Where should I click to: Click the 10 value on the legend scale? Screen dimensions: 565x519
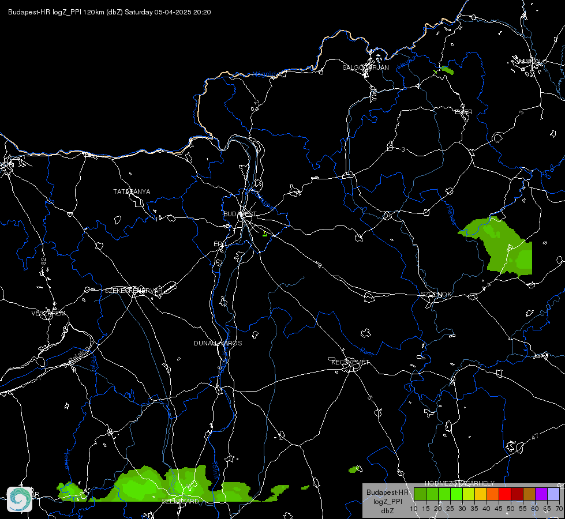pyautogui.click(x=414, y=509)
